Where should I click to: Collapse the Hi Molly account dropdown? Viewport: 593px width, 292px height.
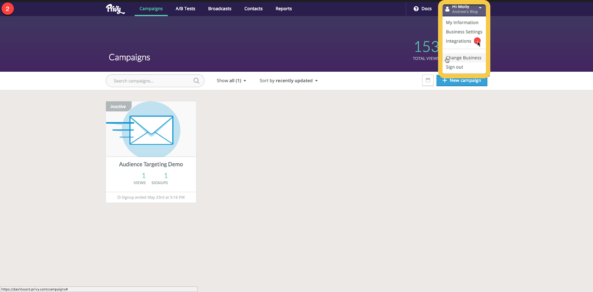click(480, 8)
